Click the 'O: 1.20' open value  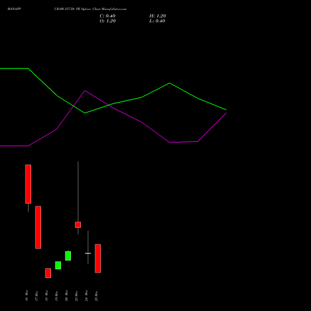108,21
